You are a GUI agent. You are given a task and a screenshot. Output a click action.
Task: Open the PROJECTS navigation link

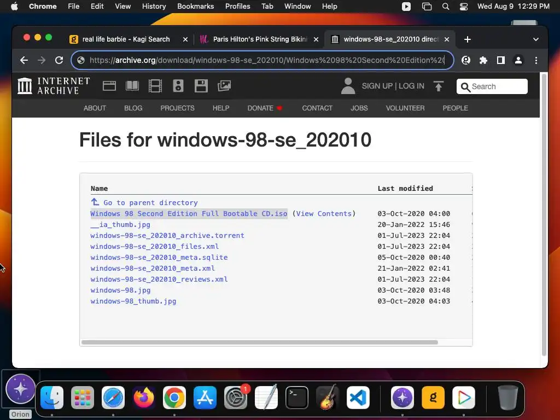pyautogui.click(x=177, y=108)
